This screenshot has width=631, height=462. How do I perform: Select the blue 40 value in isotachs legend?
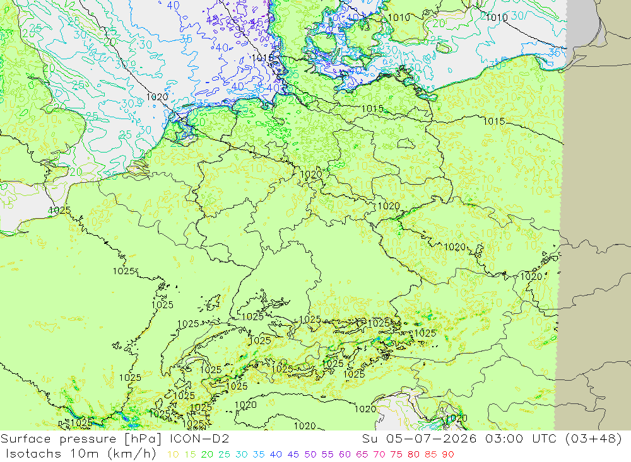click(x=276, y=454)
